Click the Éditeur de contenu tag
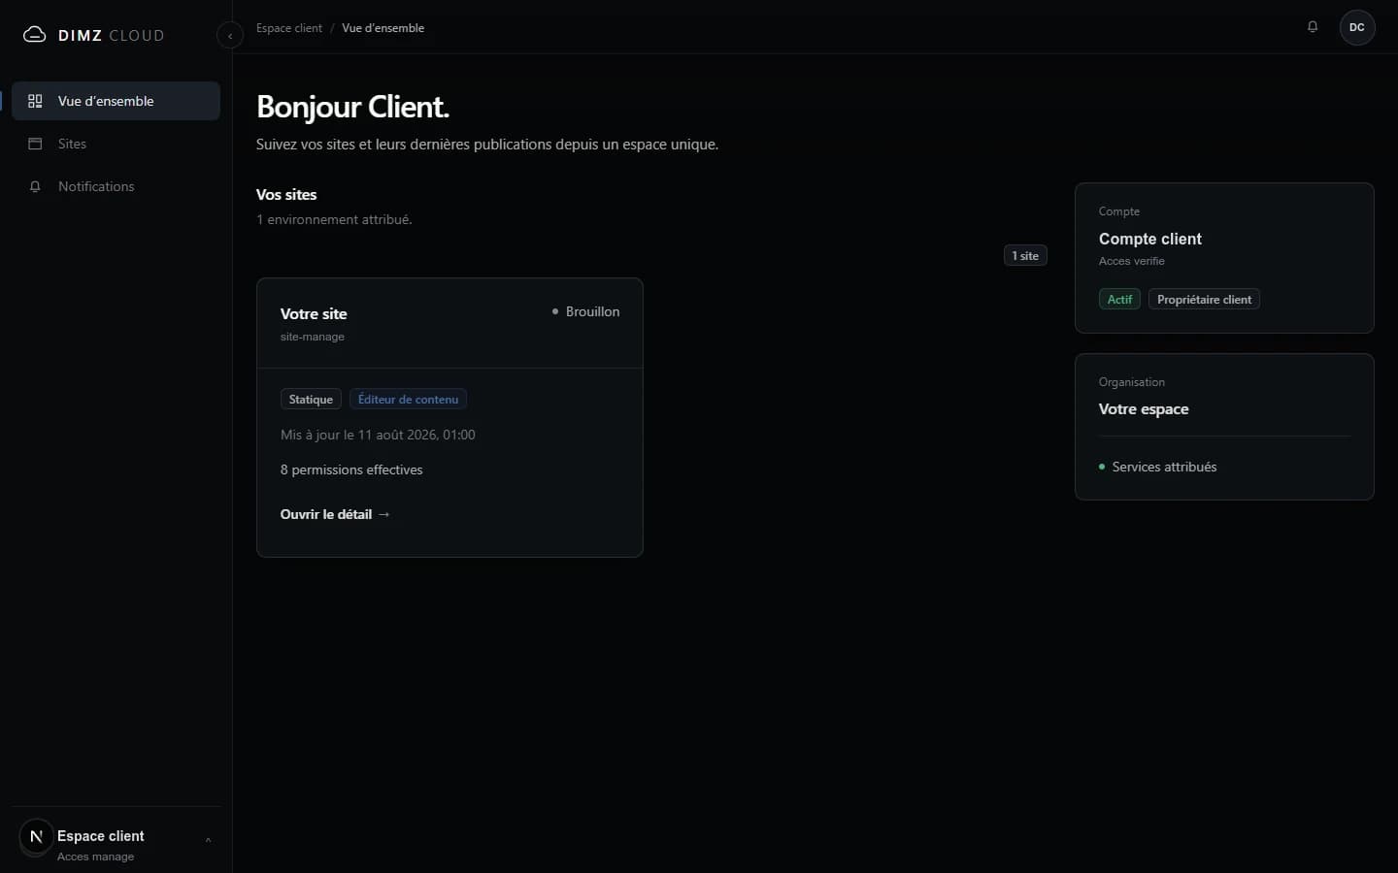Viewport: 1398px width, 873px height. [x=408, y=400]
